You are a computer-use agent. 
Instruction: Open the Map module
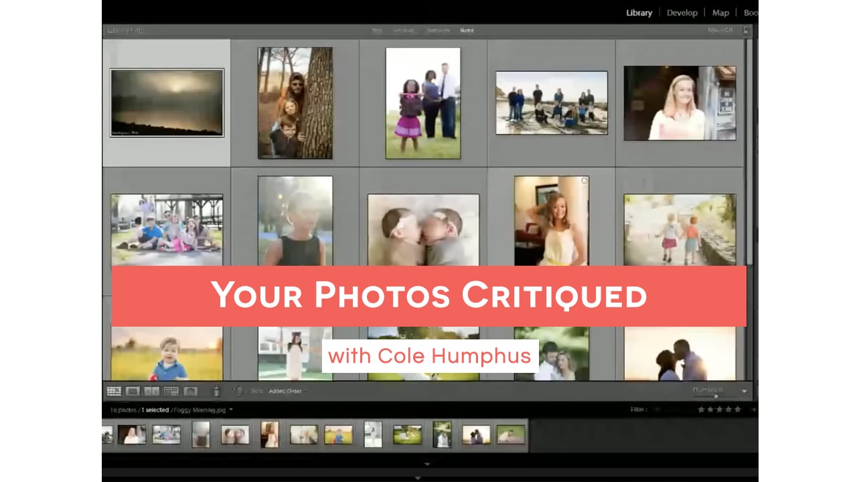coord(720,13)
